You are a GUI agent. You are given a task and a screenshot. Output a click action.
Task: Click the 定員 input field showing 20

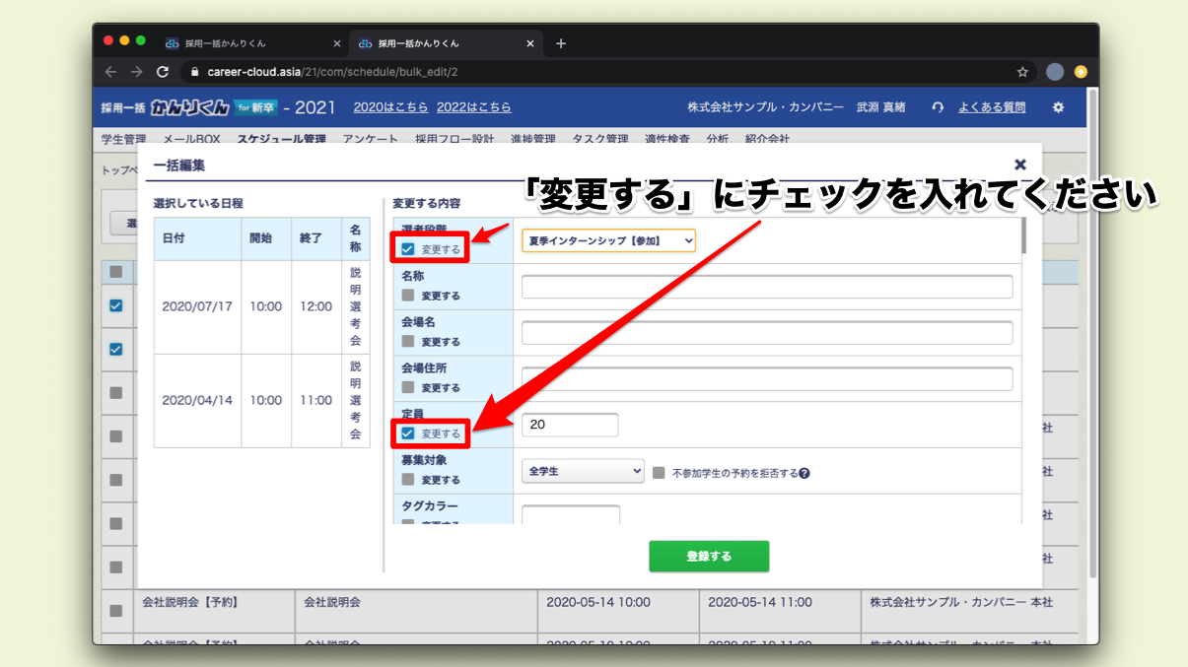[570, 425]
